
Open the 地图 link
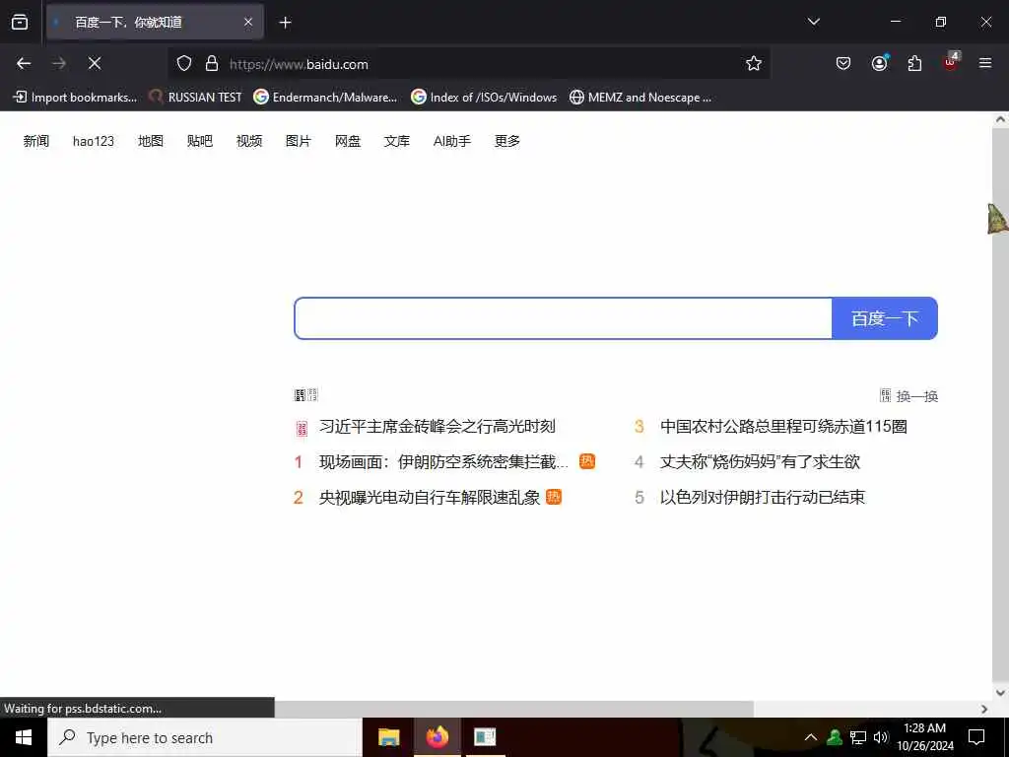point(151,141)
